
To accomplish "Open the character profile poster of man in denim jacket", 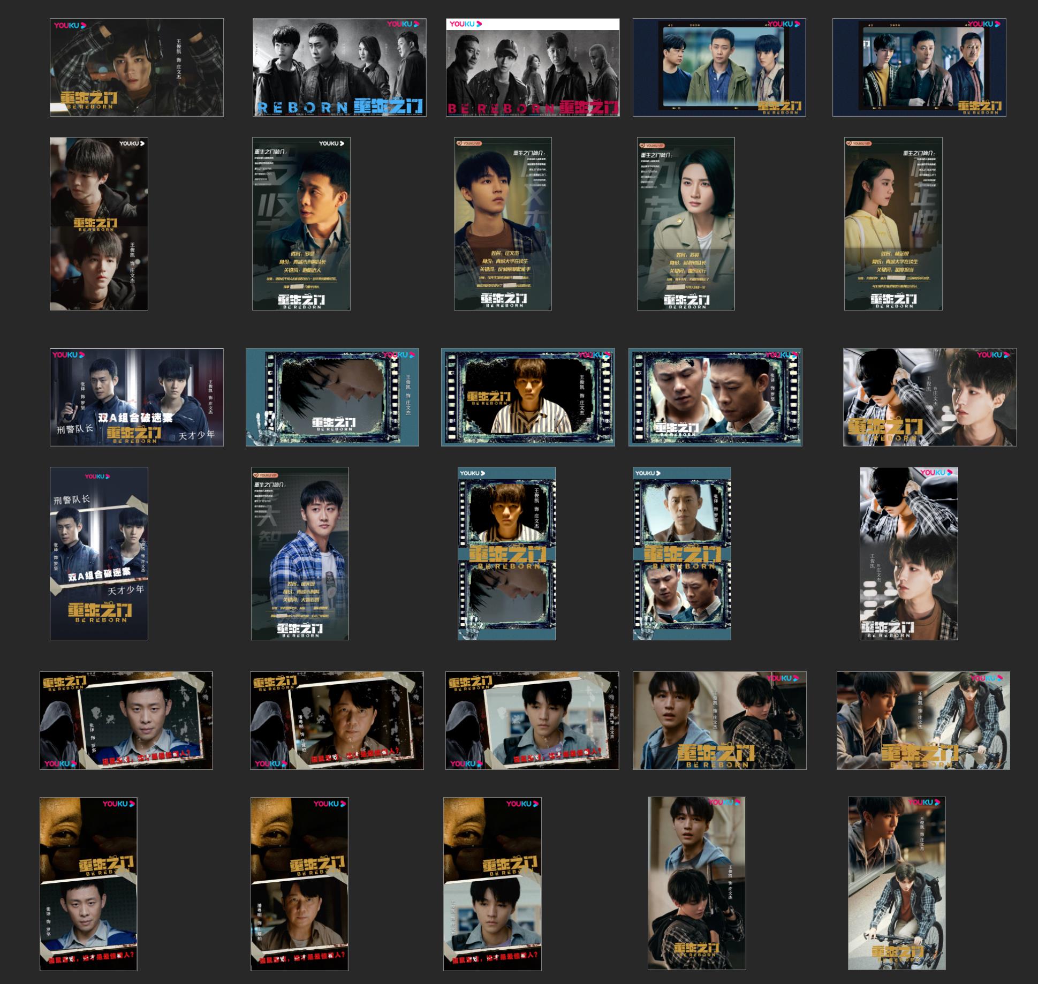I will click(x=301, y=224).
